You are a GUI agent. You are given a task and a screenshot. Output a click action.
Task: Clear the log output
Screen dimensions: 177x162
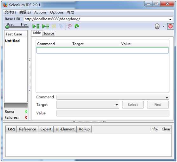pyautogui.click(x=166, y=129)
